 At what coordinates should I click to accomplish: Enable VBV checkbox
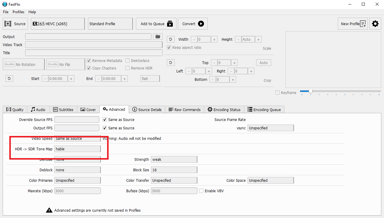coord(201,191)
